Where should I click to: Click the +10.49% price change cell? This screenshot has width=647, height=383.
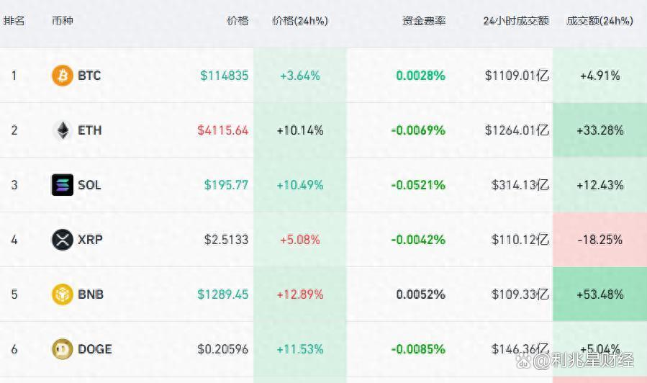(x=300, y=185)
